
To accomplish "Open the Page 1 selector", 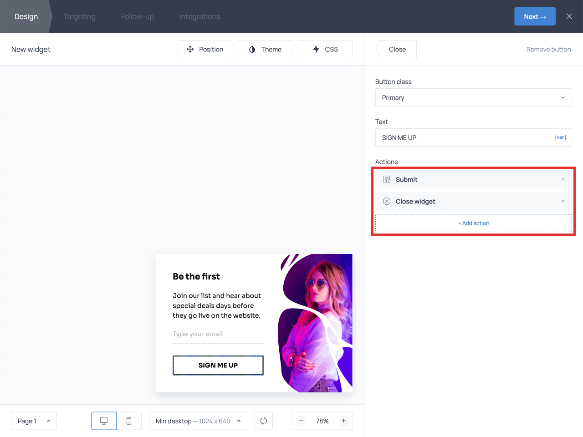I will coord(34,421).
